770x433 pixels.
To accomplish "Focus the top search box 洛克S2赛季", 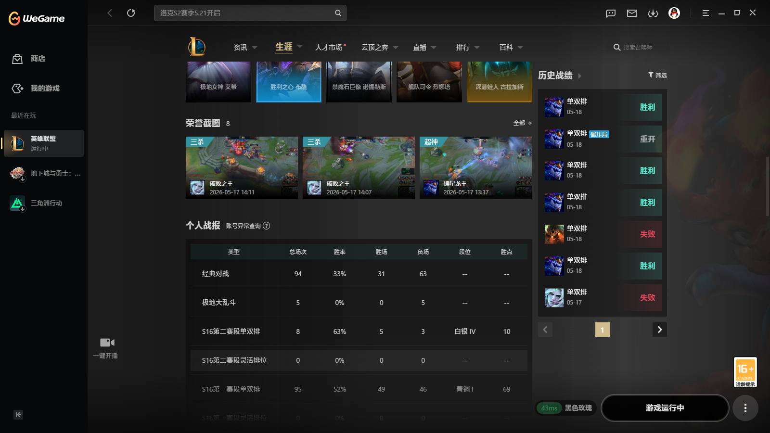I will (250, 13).
